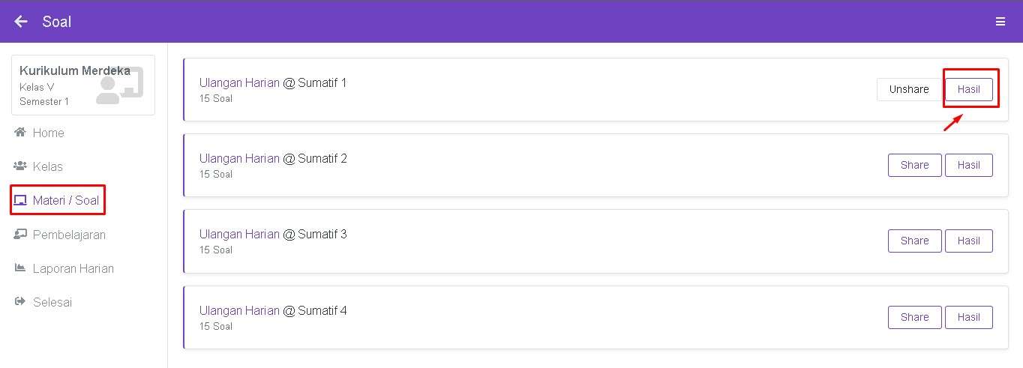The image size is (1023, 368).
Task: Click the Materi / Soal laptop icon
Action: tap(20, 201)
